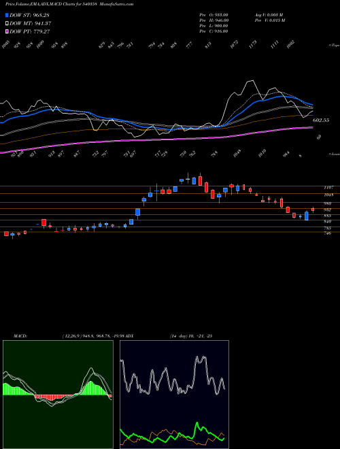Viewport: 340px width, 449px height.
Task: Select the 'DOW ST: 968.28' legend text
Action: (30, 15)
